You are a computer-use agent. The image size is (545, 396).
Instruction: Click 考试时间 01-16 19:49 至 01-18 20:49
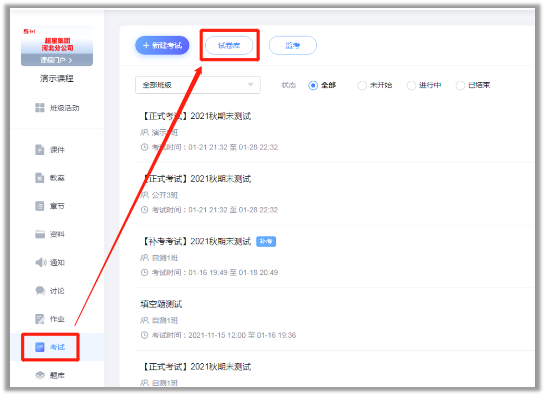(x=215, y=272)
